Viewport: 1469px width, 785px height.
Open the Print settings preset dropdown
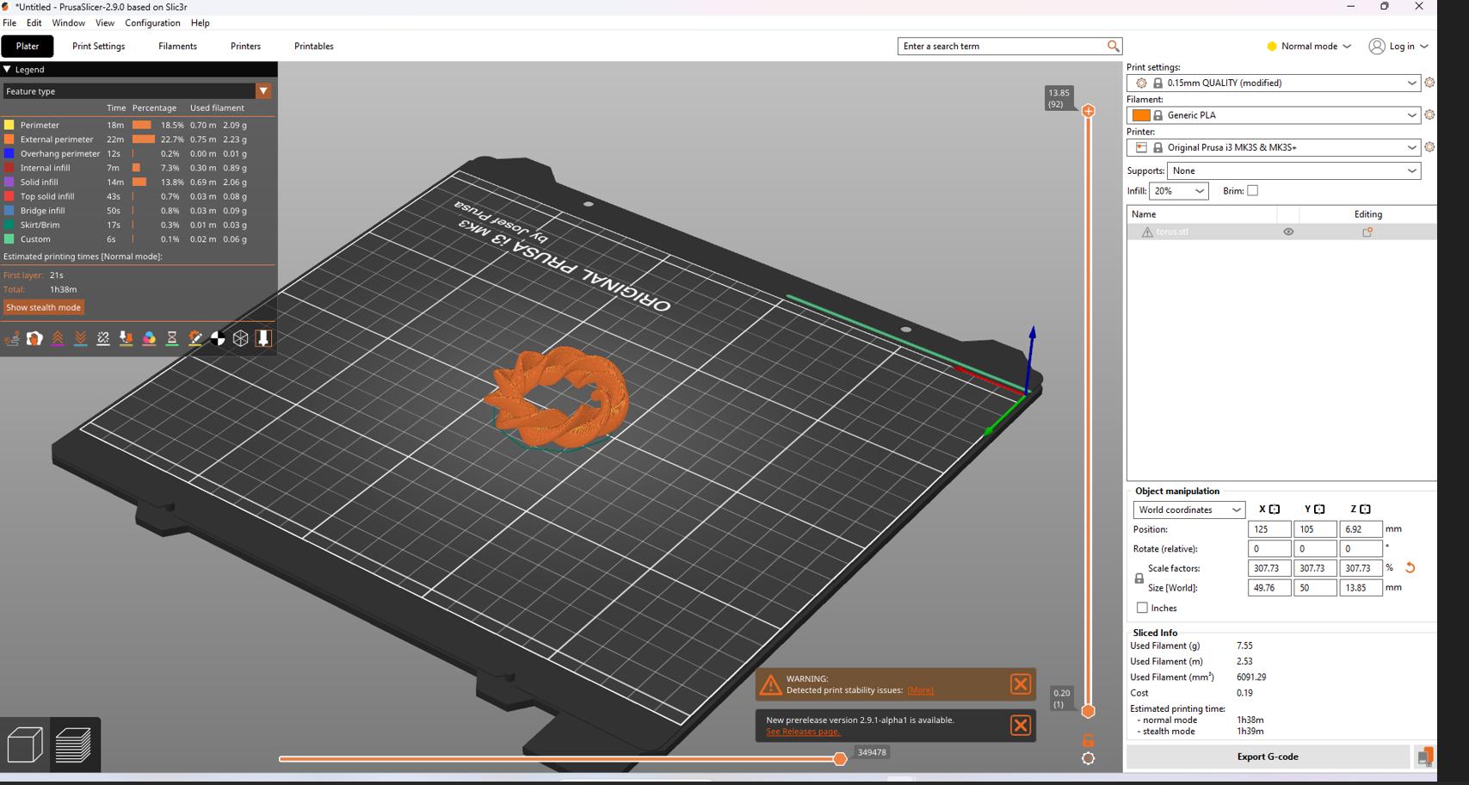tap(1274, 83)
